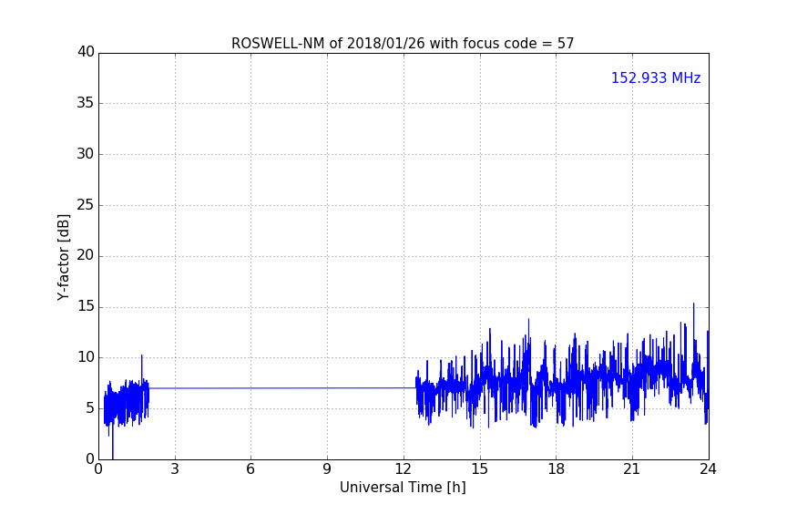This screenshot has width=787, height=525.
Task: Click the y-axis tick label 20
Action: pyautogui.click(x=86, y=255)
